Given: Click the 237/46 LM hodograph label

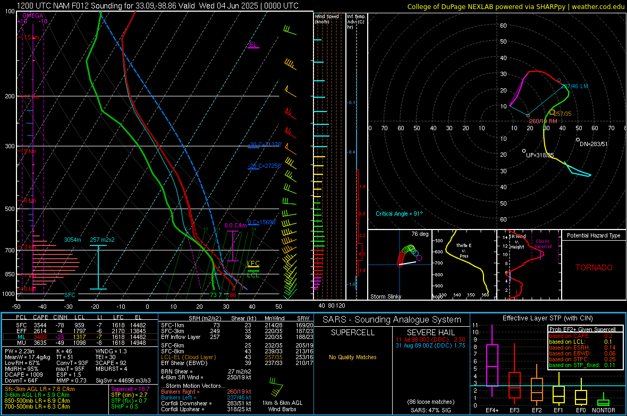Looking at the screenshot, I should pyautogui.click(x=574, y=86).
